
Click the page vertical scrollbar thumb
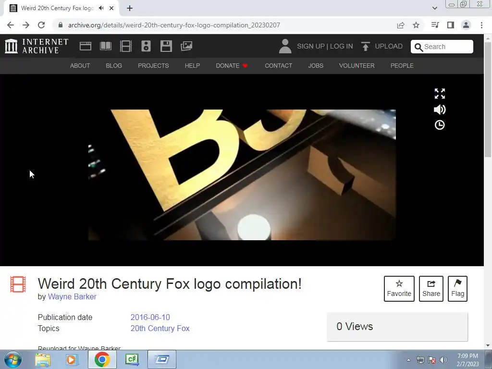488,99
